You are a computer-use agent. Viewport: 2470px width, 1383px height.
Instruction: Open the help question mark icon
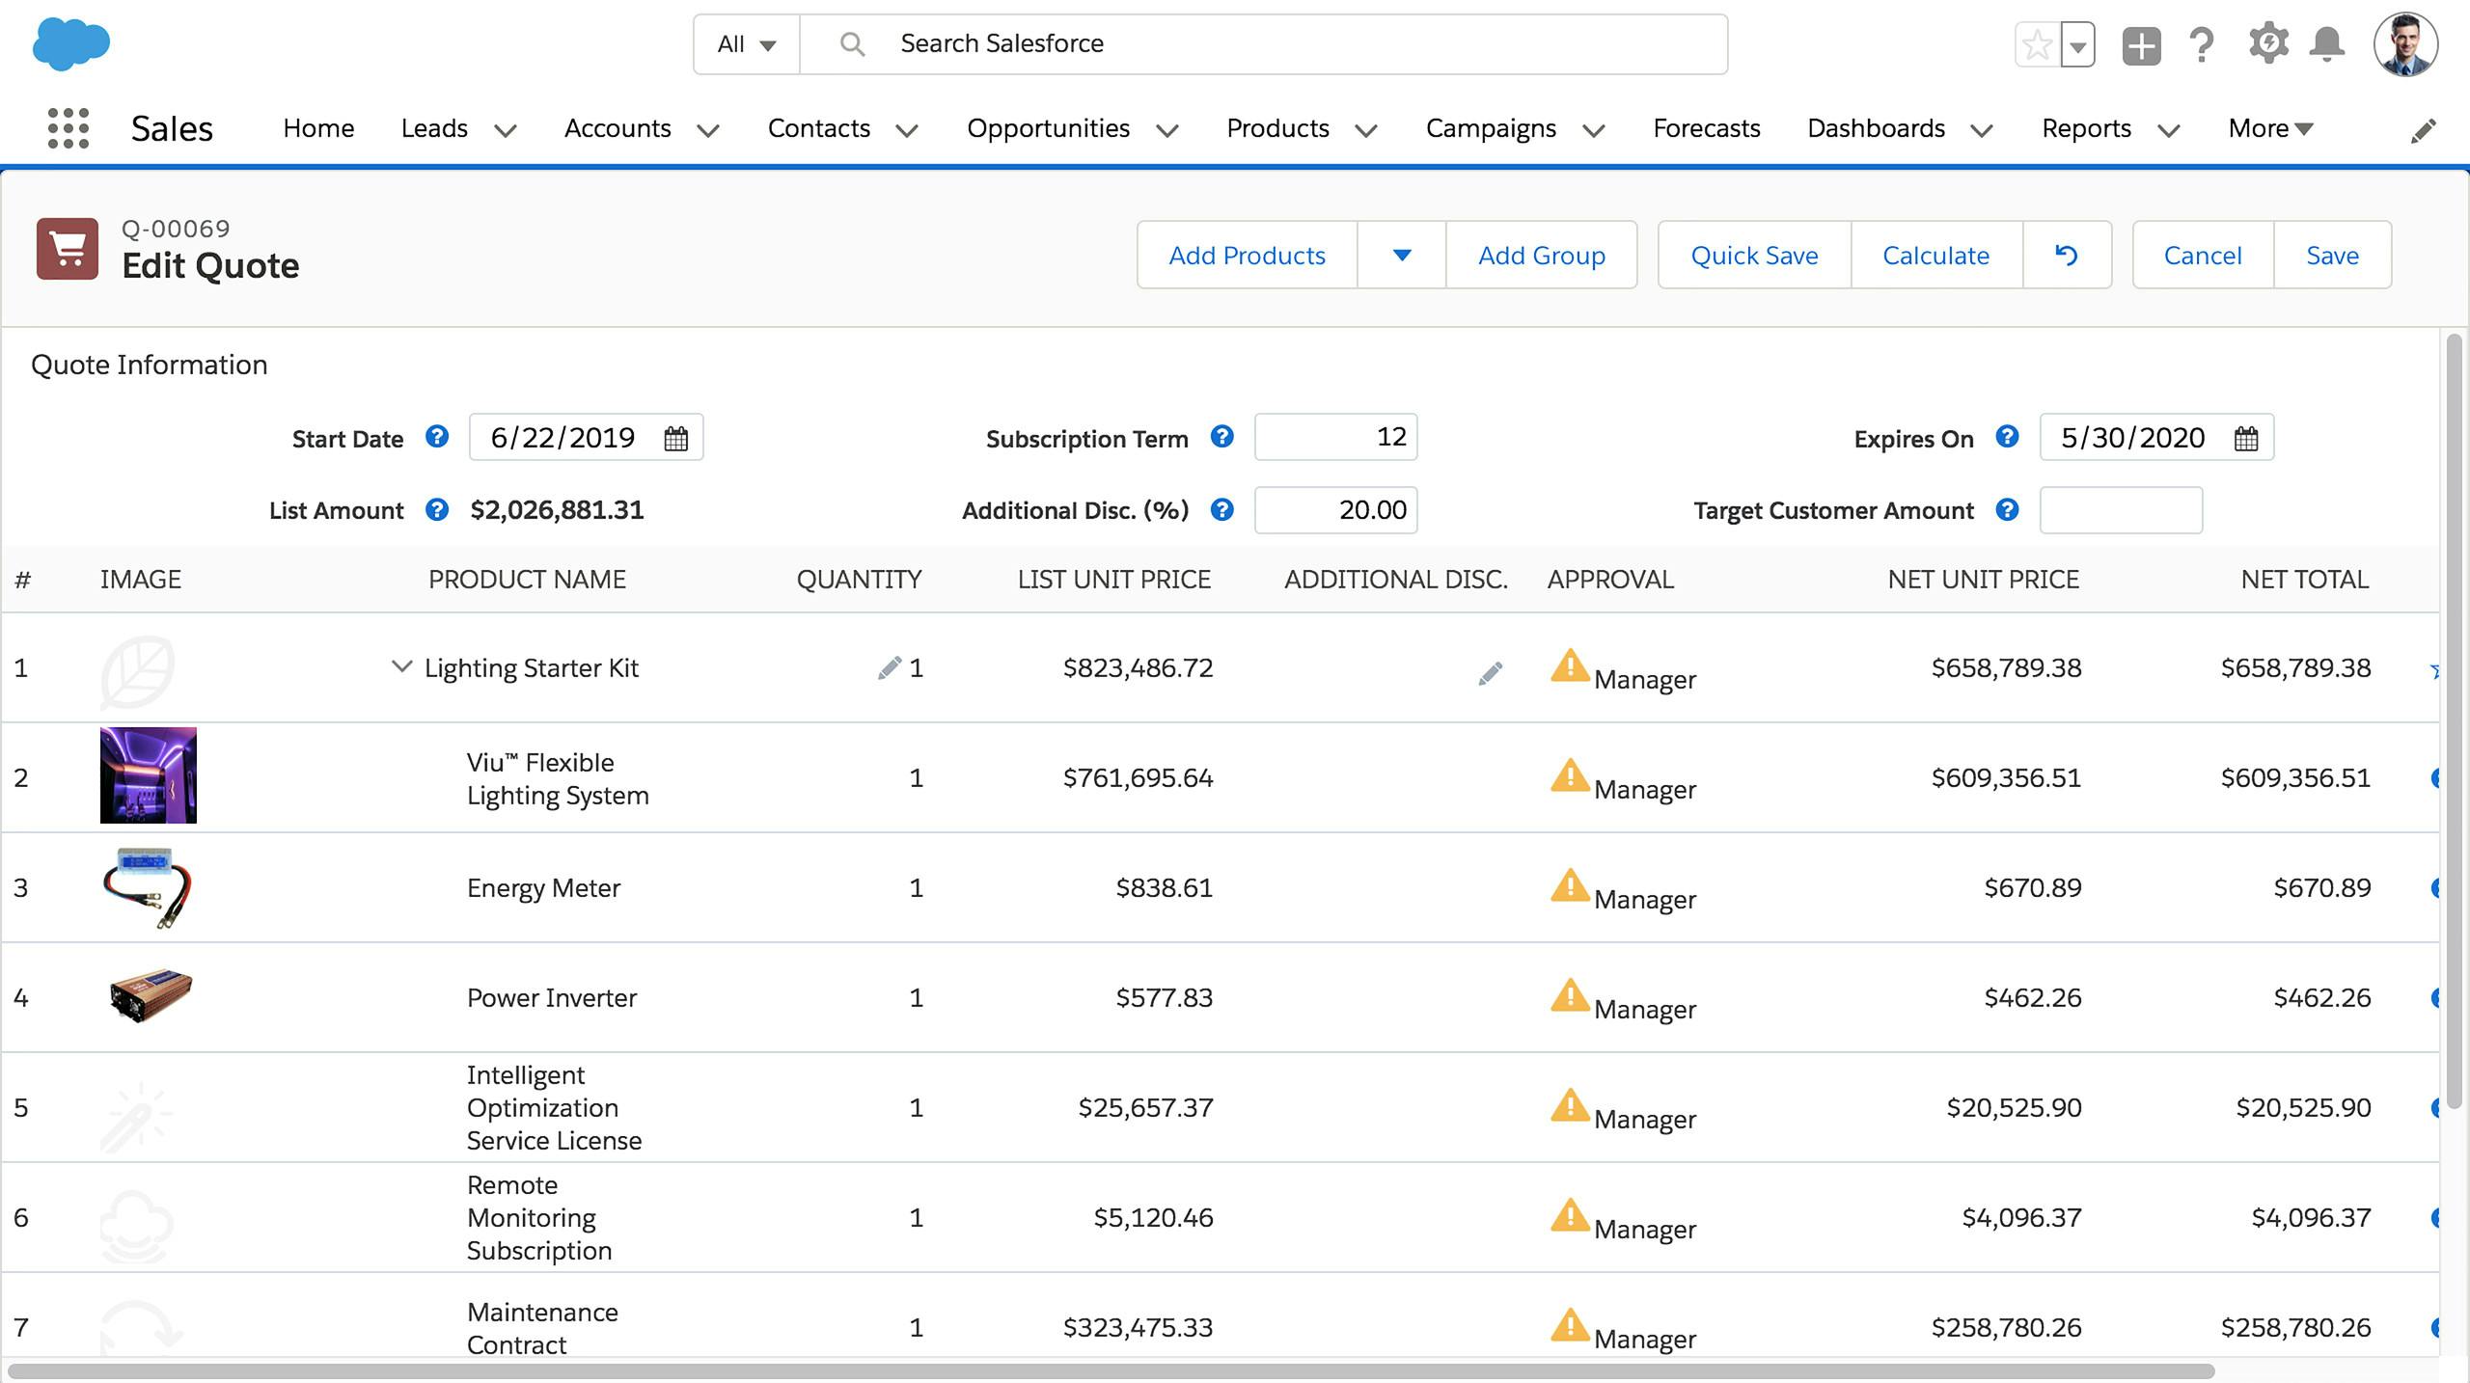2202,45
